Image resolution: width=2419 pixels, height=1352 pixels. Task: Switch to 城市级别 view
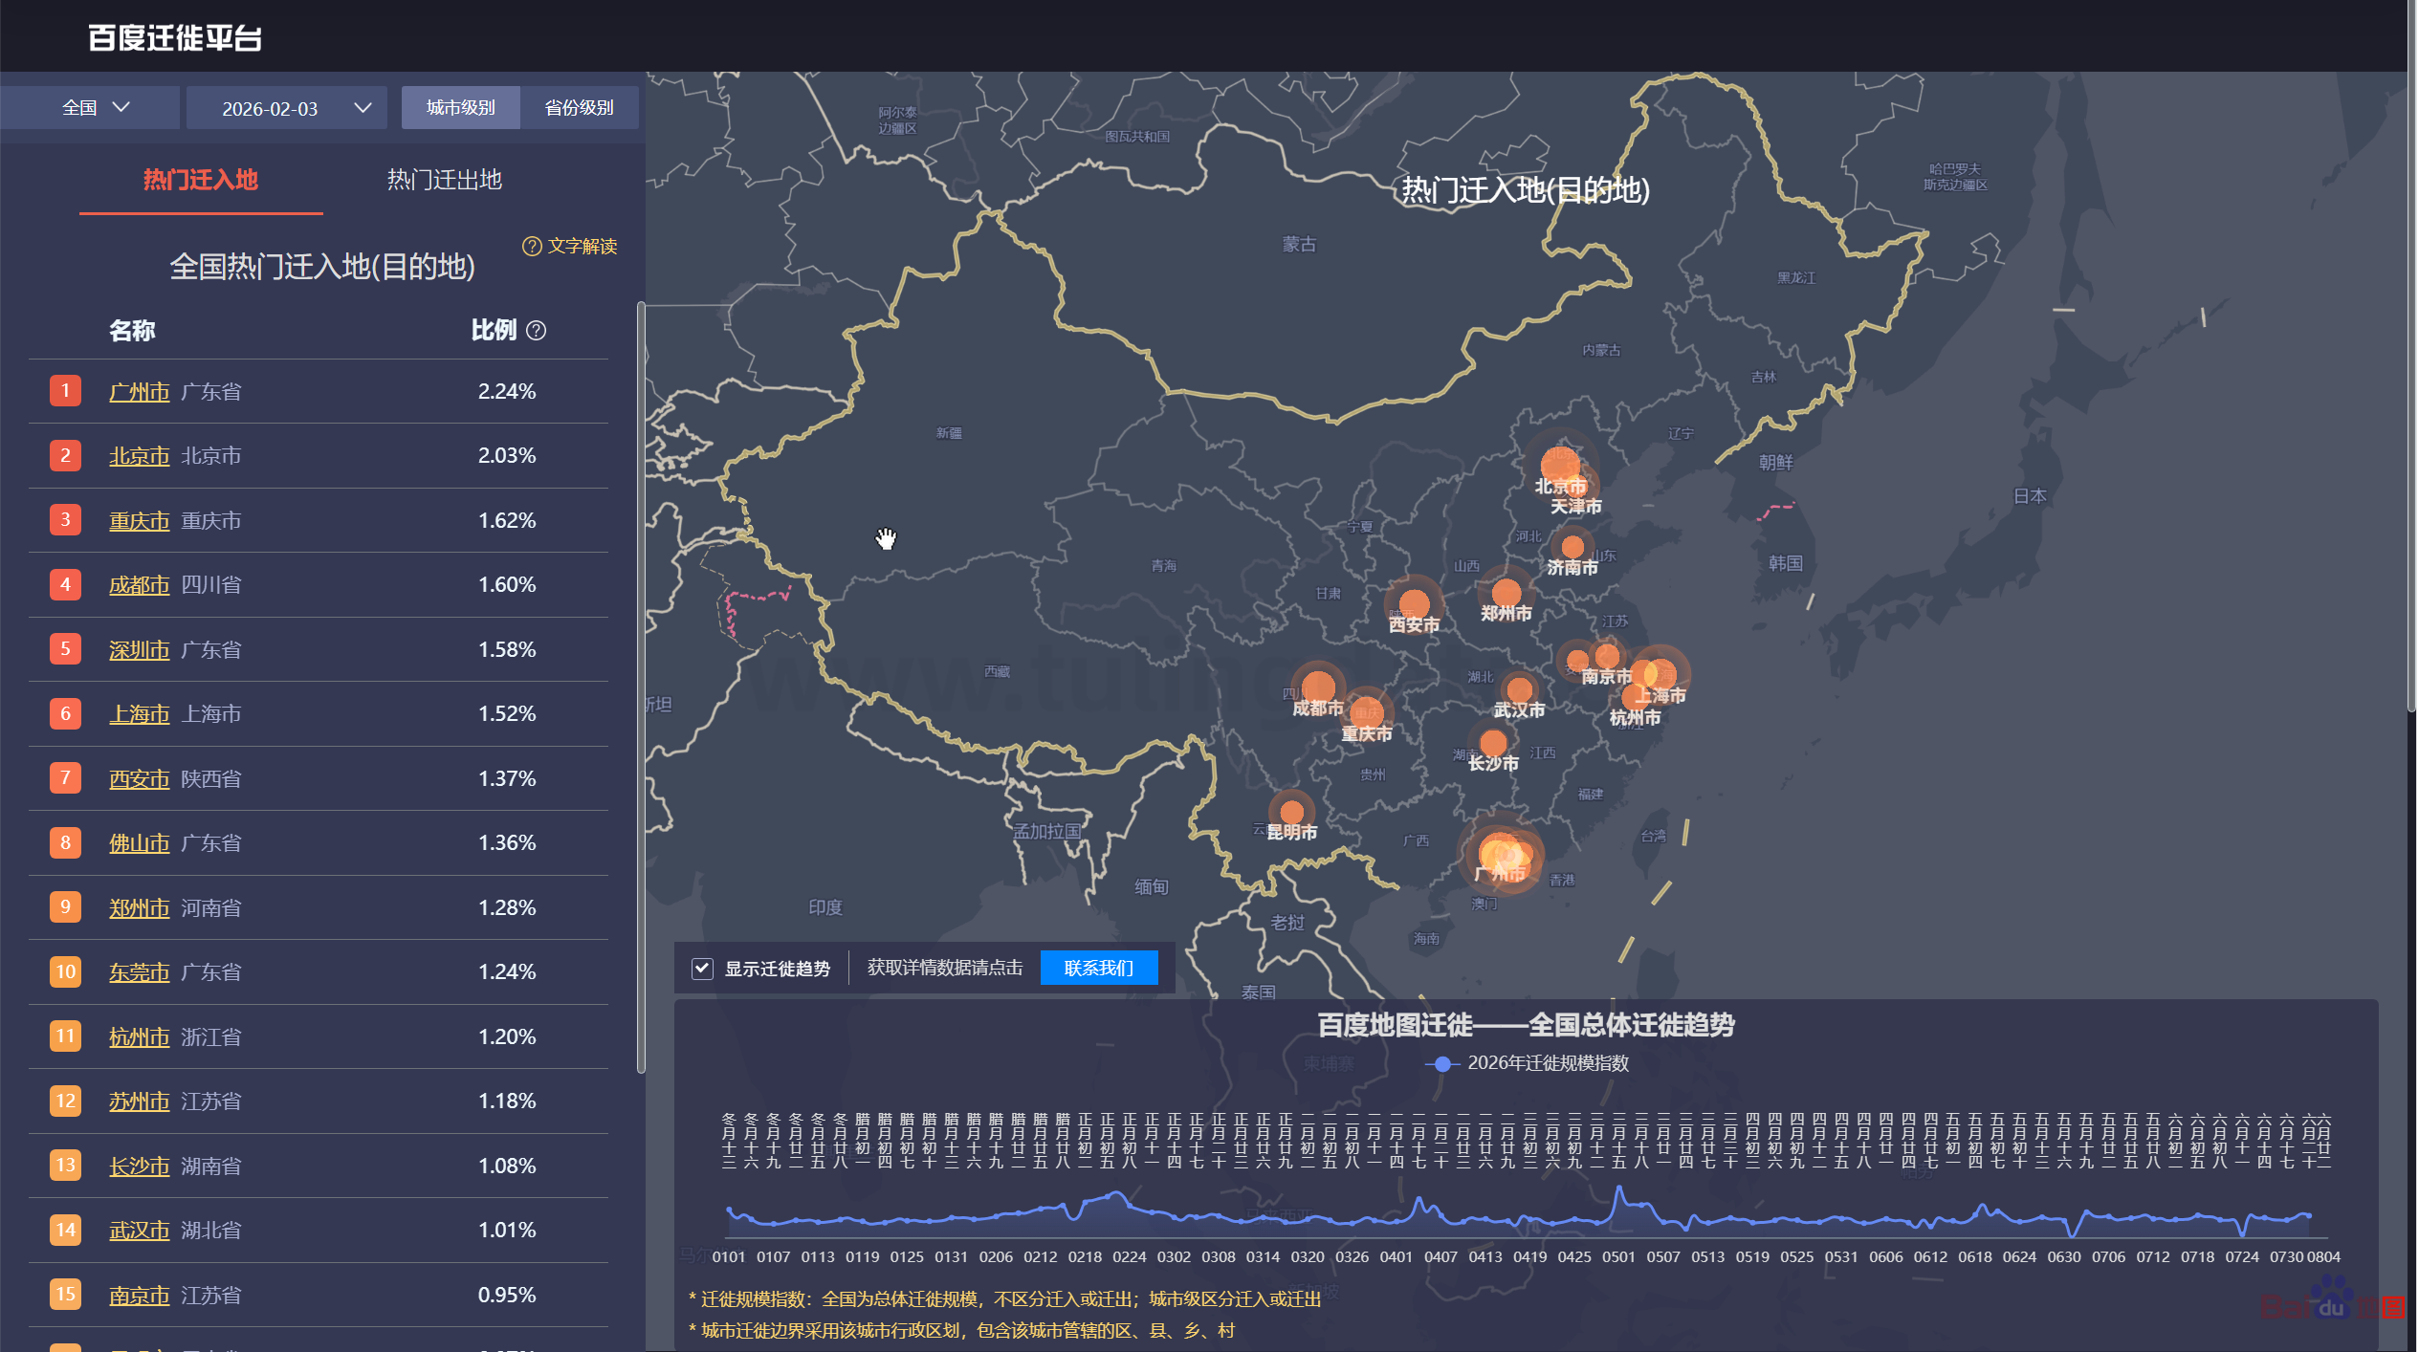point(460,108)
